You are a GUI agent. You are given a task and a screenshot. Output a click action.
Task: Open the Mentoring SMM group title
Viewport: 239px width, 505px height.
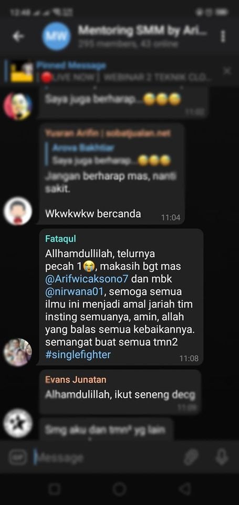click(143, 31)
